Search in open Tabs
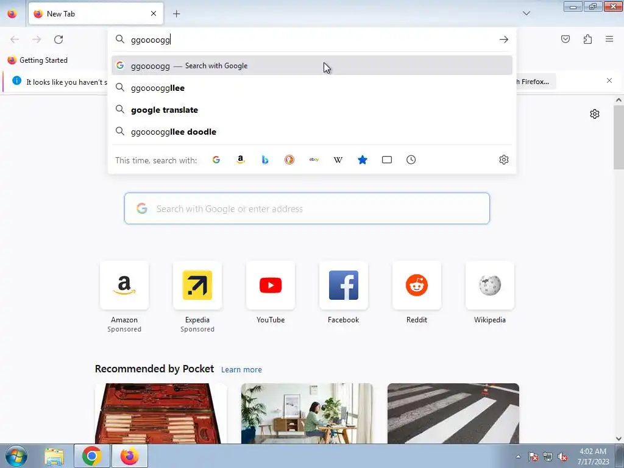624x468 pixels. pos(387,160)
